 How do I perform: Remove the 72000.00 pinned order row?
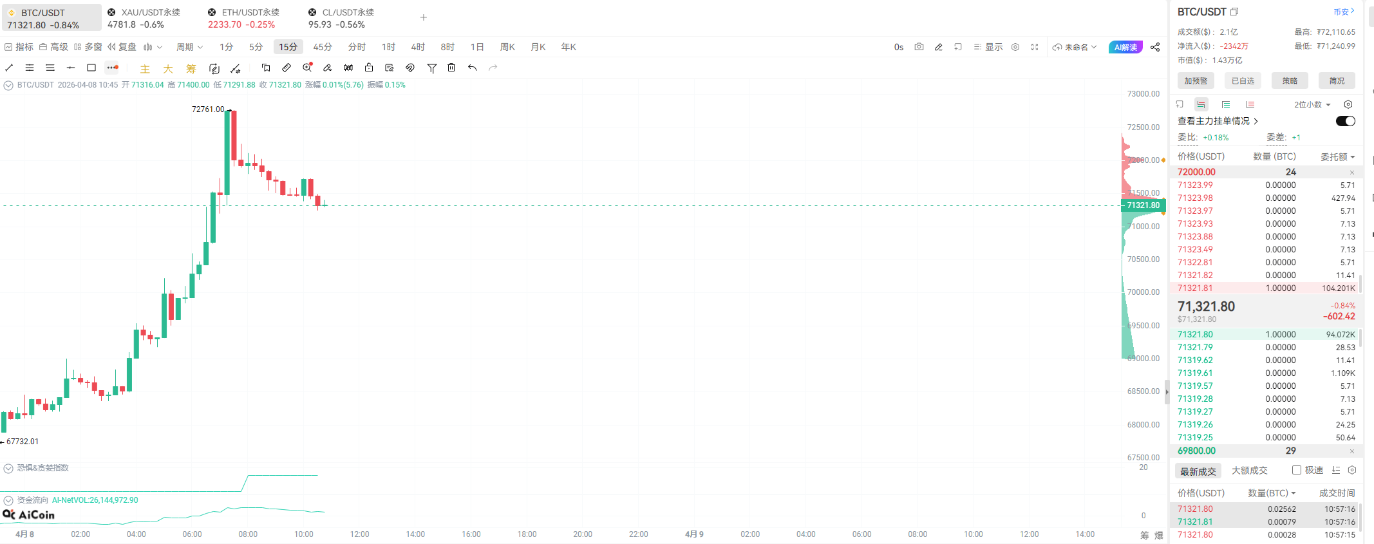(x=1351, y=173)
